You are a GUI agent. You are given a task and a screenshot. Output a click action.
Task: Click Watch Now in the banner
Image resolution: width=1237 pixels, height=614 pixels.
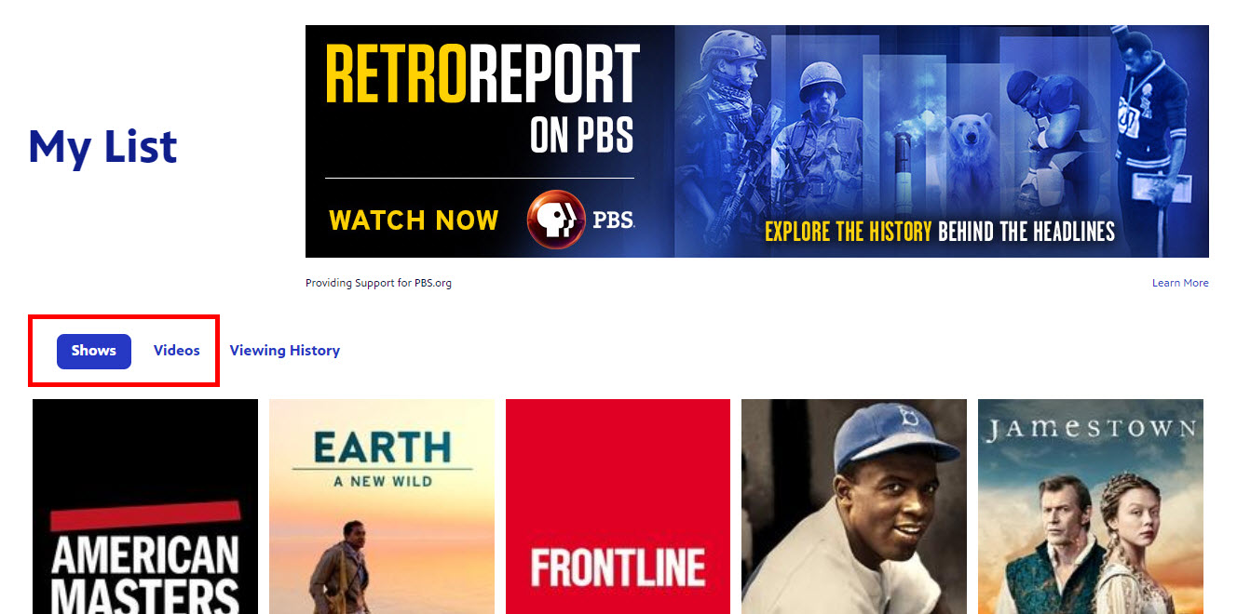[x=414, y=220]
